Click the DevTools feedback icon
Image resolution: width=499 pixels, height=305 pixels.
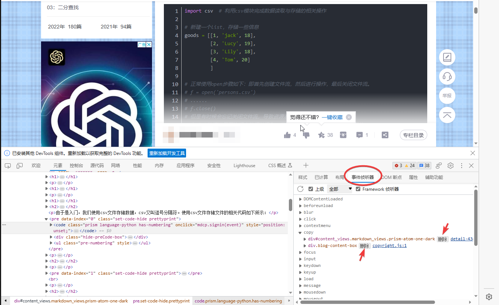(x=439, y=166)
